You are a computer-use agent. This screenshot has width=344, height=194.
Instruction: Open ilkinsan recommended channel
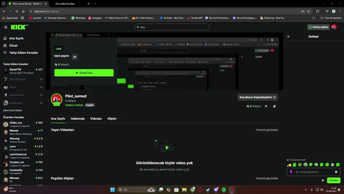23,179
